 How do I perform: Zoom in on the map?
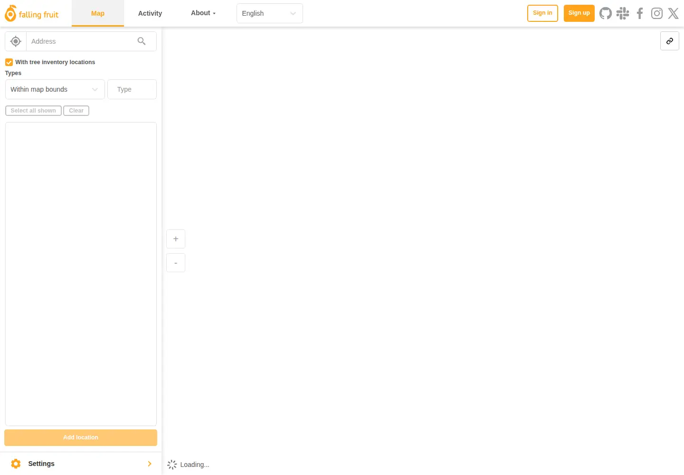tap(176, 239)
